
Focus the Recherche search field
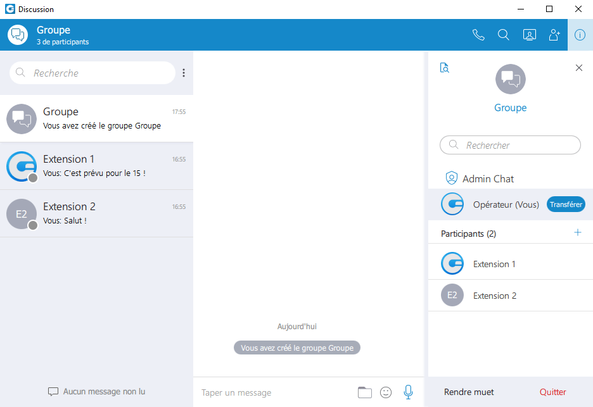click(x=92, y=73)
